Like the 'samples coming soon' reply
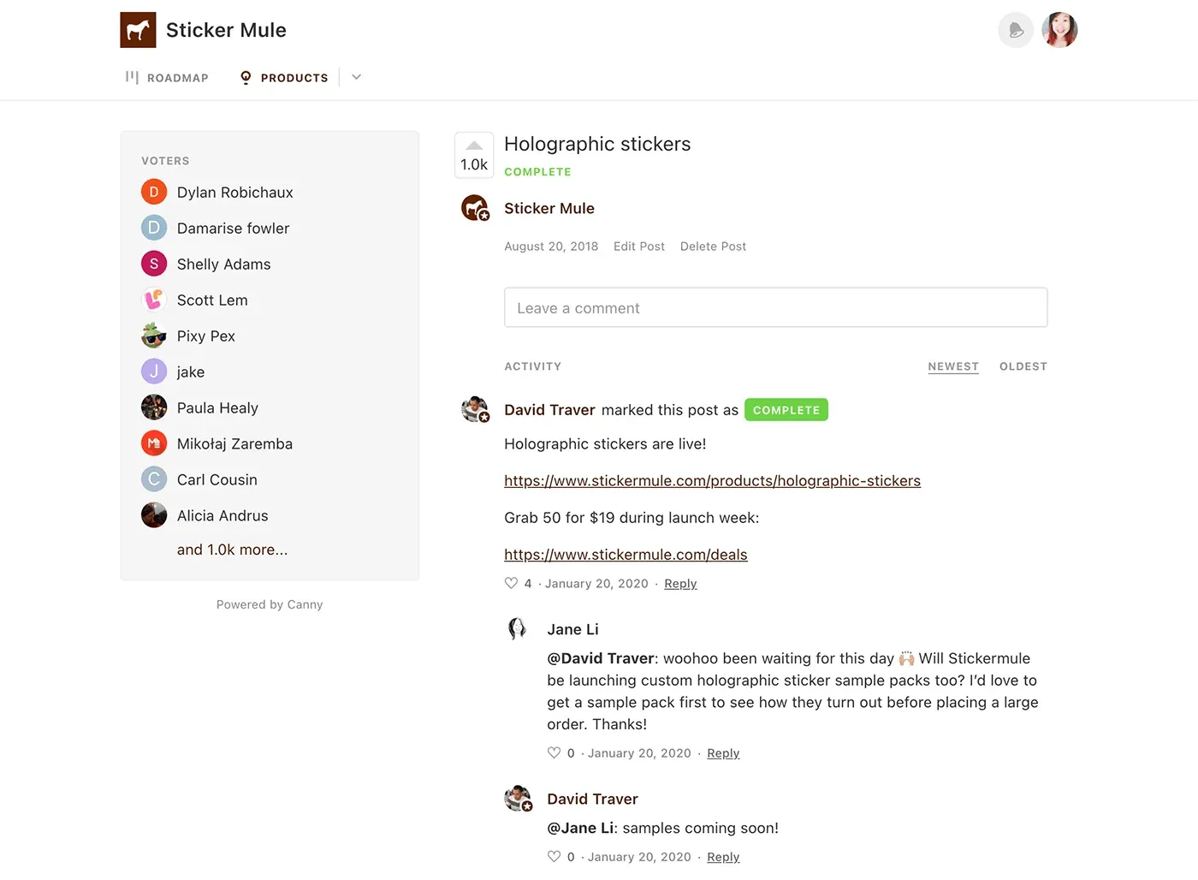 click(x=554, y=857)
